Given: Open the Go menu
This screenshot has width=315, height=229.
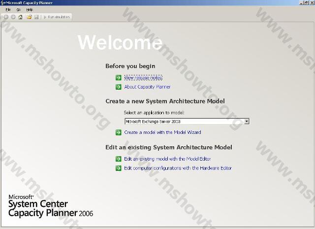Looking at the screenshot, I should click(19, 10).
